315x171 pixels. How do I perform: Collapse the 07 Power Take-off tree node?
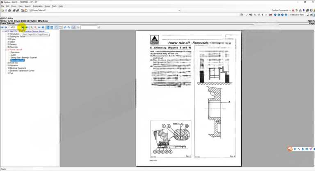[6, 49]
